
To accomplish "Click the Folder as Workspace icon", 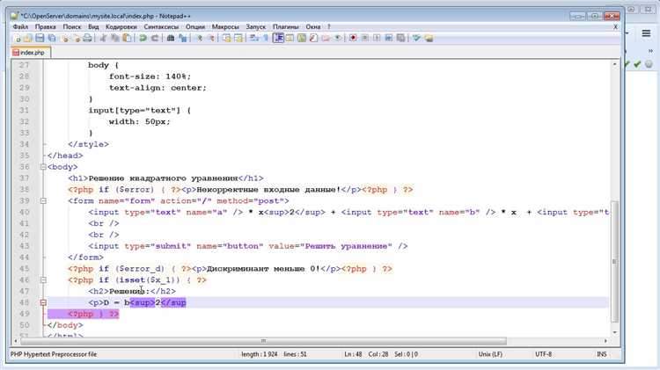I will point(326,39).
